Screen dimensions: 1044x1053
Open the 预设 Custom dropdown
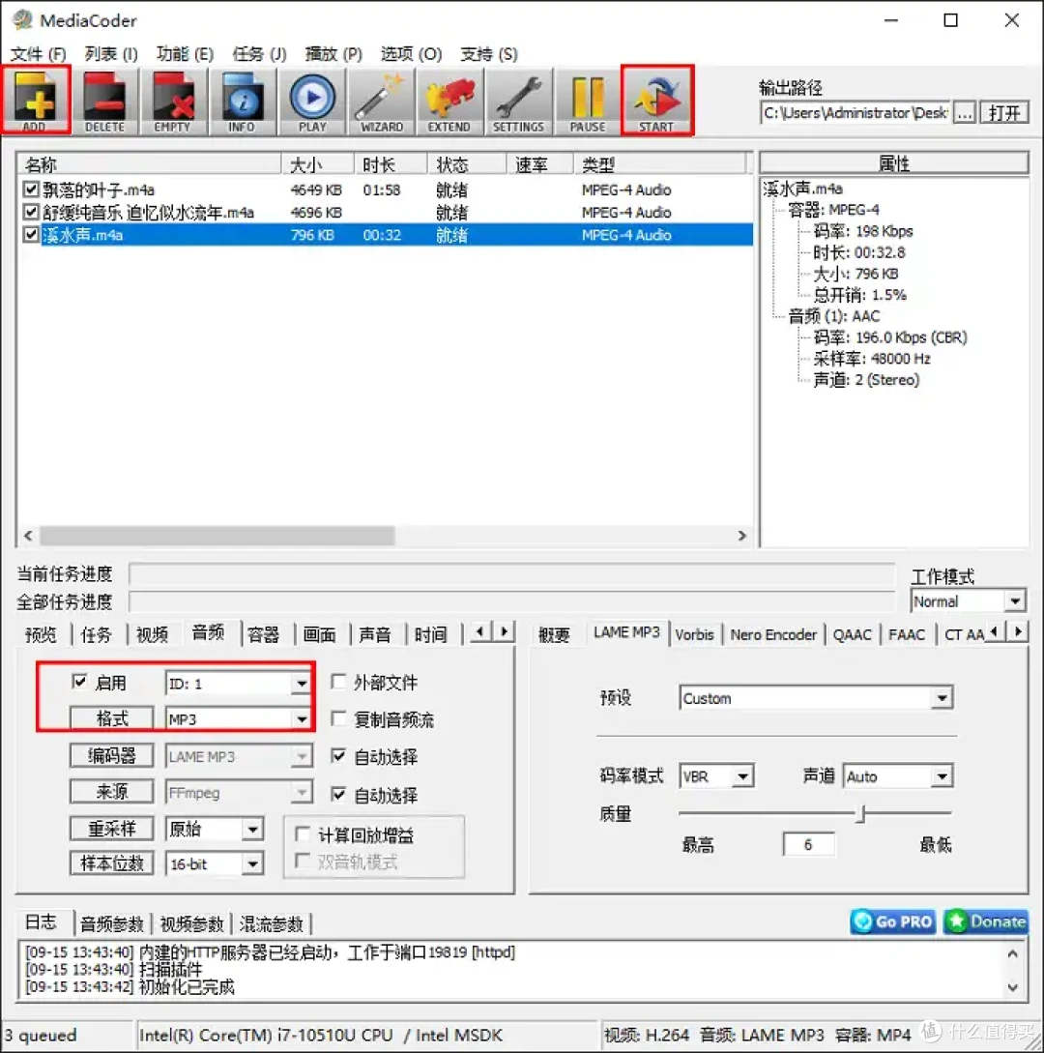(816, 698)
